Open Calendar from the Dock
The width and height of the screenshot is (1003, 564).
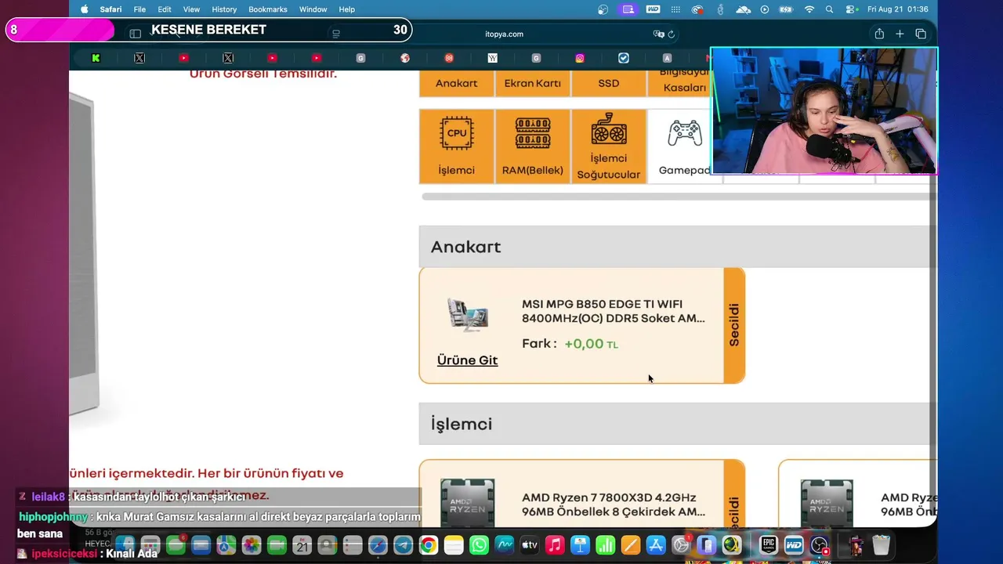tap(302, 545)
